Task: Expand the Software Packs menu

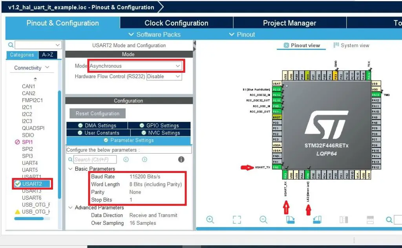Action: coord(155,35)
